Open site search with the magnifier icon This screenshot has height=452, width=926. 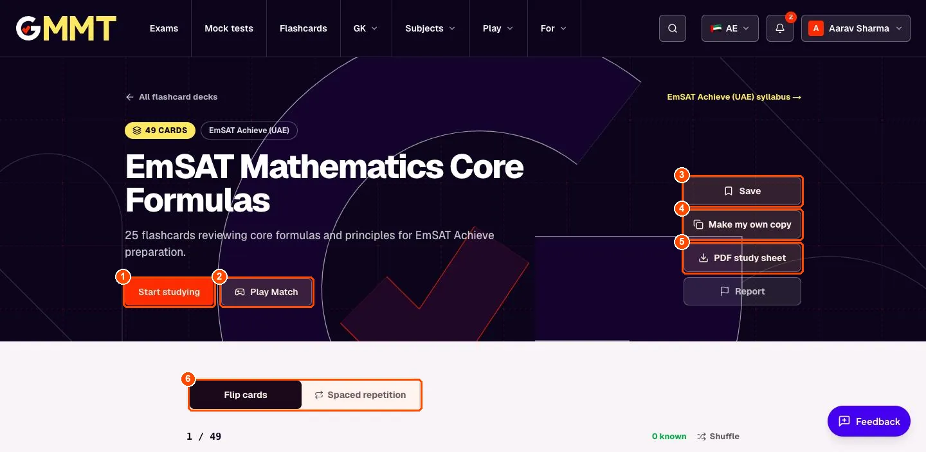pyautogui.click(x=673, y=28)
